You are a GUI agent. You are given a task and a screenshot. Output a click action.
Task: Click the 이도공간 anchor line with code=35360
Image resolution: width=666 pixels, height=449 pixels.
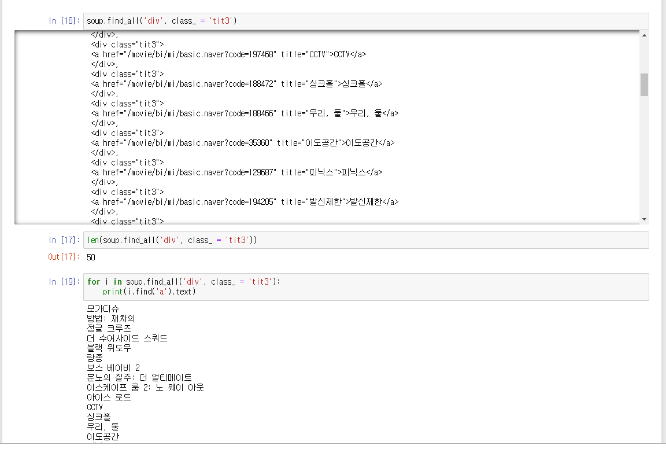243,143
